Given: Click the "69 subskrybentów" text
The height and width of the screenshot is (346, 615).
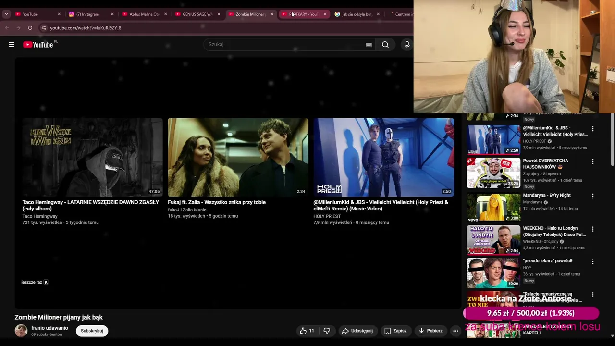Looking at the screenshot, I should click(47, 334).
